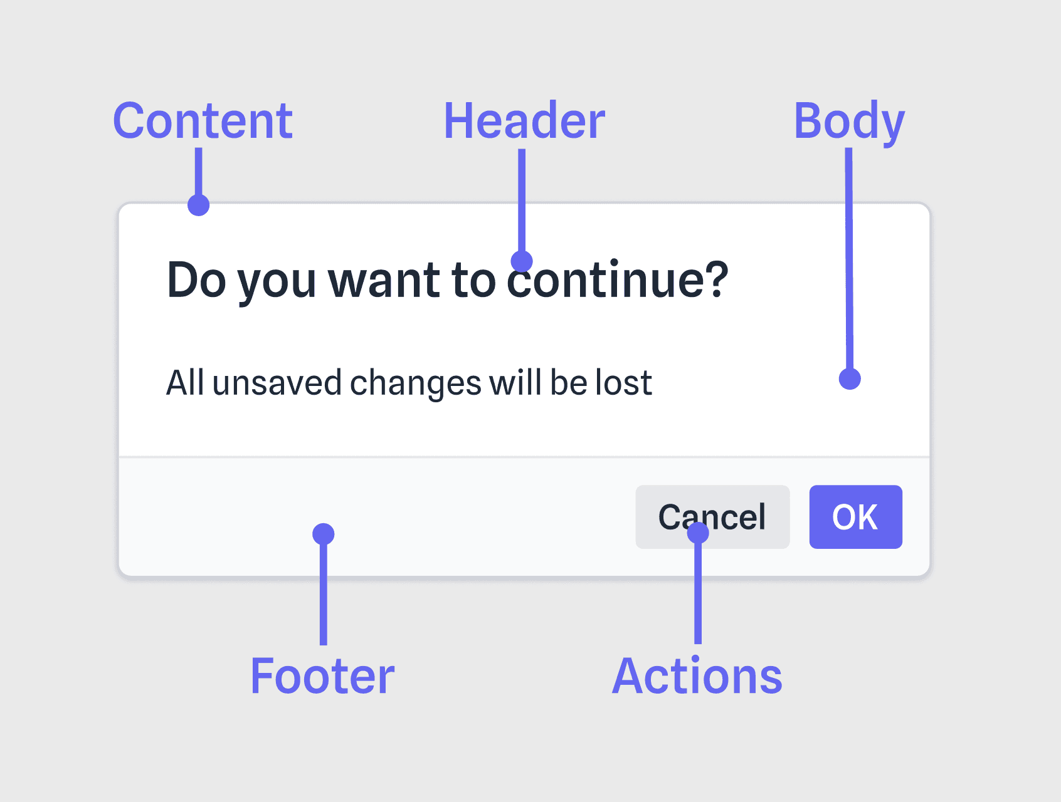Viewport: 1061px width, 802px height.
Task: Select the Header annotation label
Action: coord(524,121)
